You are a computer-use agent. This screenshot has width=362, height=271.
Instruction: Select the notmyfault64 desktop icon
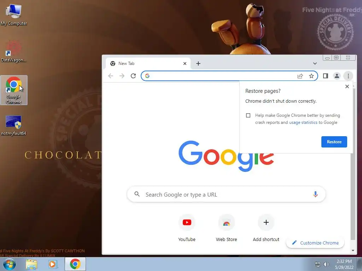[14, 125]
